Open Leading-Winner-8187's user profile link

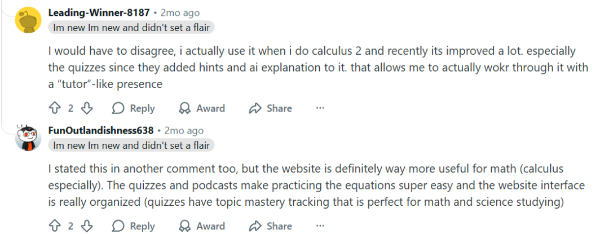99,12
